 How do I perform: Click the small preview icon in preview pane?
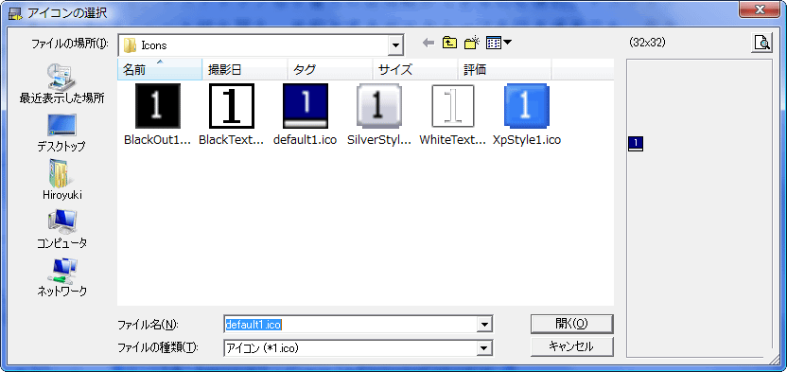click(636, 144)
